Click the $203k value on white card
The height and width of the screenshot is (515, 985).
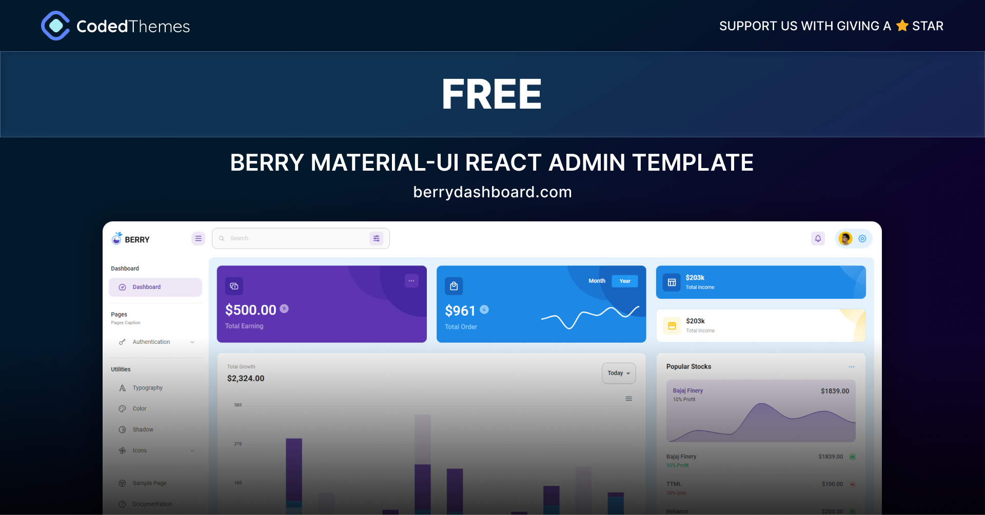(695, 321)
